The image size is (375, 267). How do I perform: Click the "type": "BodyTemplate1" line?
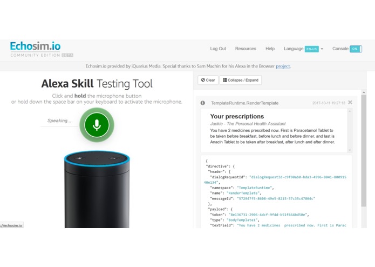click(235, 220)
